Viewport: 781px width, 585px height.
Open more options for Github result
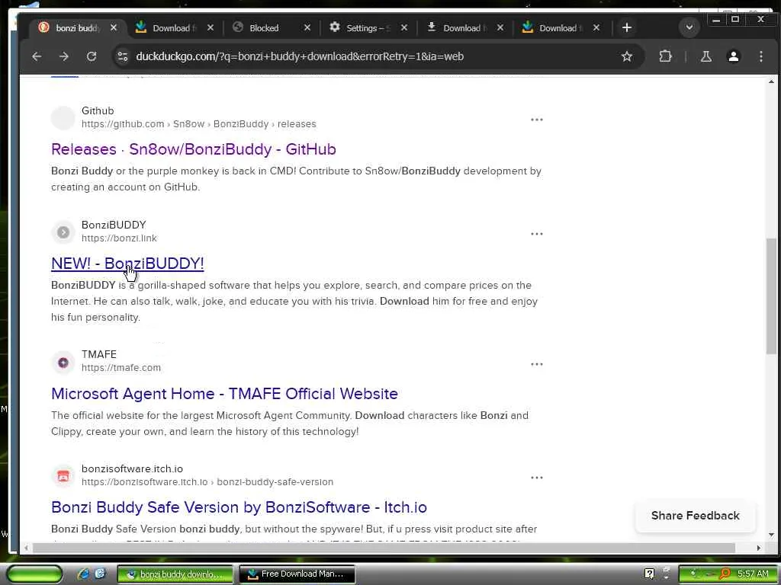click(x=536, y=120)
